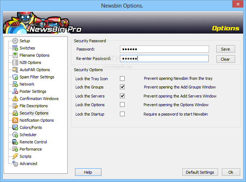Click the Notification Options RSS icon
This screenshot has height=182, width=246.
tap(15, 120)
